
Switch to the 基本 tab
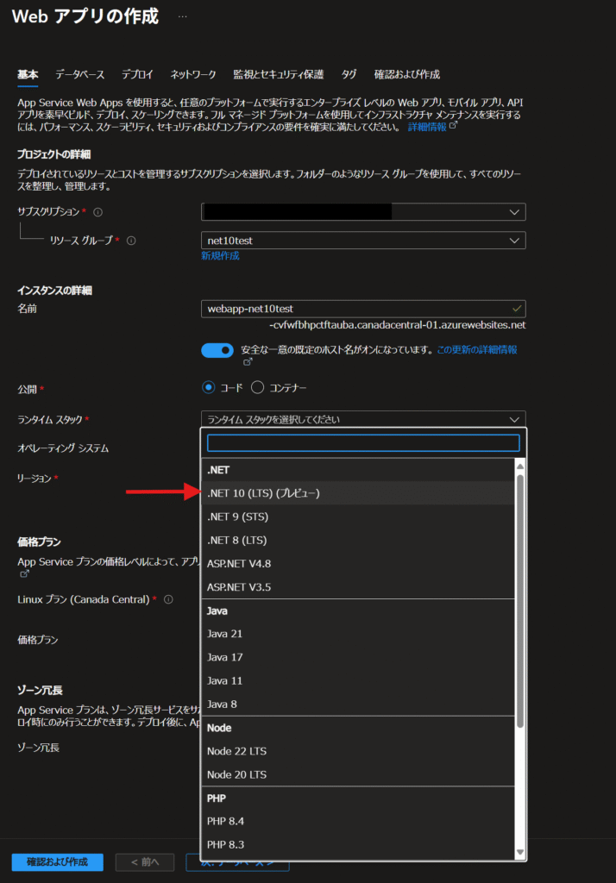[x=28, y=74]
